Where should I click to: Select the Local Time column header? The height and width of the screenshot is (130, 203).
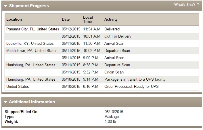pyautogui.click(x=88, y=20)
